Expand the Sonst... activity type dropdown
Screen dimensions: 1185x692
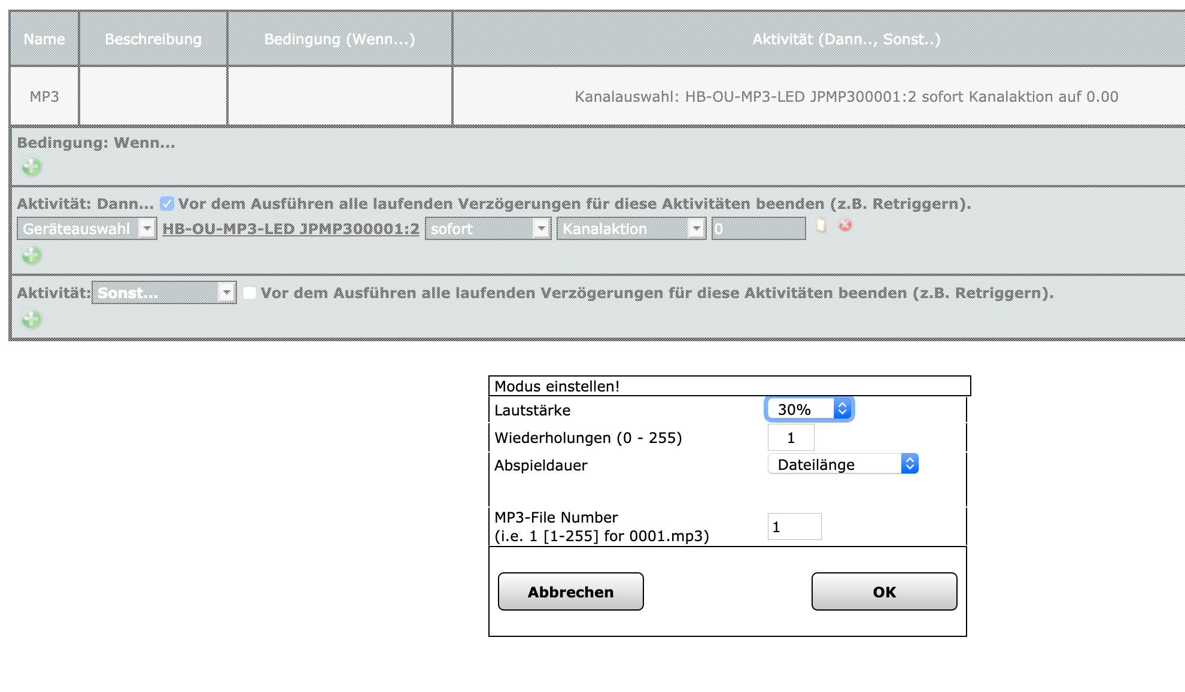163,293
